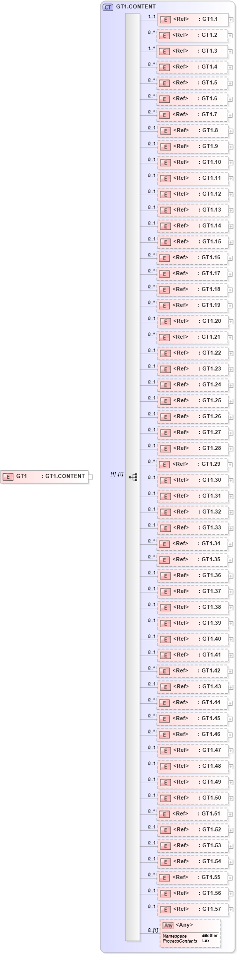Click the E icon of GT1.5
The height and width of the screenshot is (954, 237).
165,83
